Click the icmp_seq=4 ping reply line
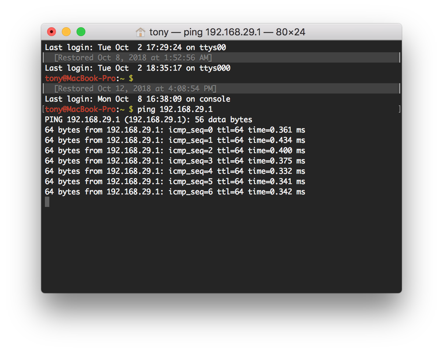The width and height of the screenshot is (443, 352). (x=175, y=171)
